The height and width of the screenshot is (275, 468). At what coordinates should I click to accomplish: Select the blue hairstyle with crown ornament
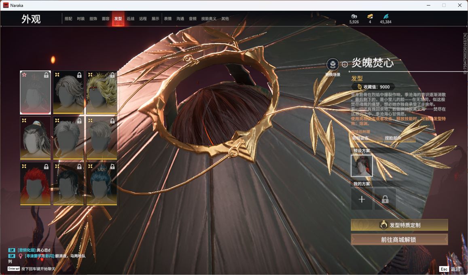point(102,184)
